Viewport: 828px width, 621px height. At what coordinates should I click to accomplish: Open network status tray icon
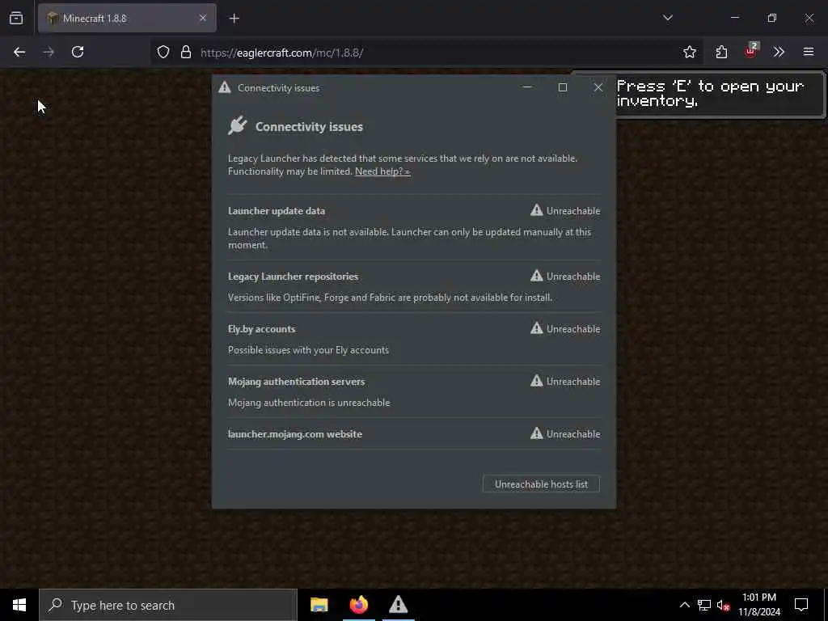click(x=704, y=605)
